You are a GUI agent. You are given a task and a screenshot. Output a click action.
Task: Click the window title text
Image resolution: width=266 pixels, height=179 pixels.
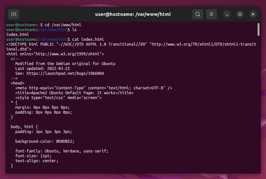point(133,14)
